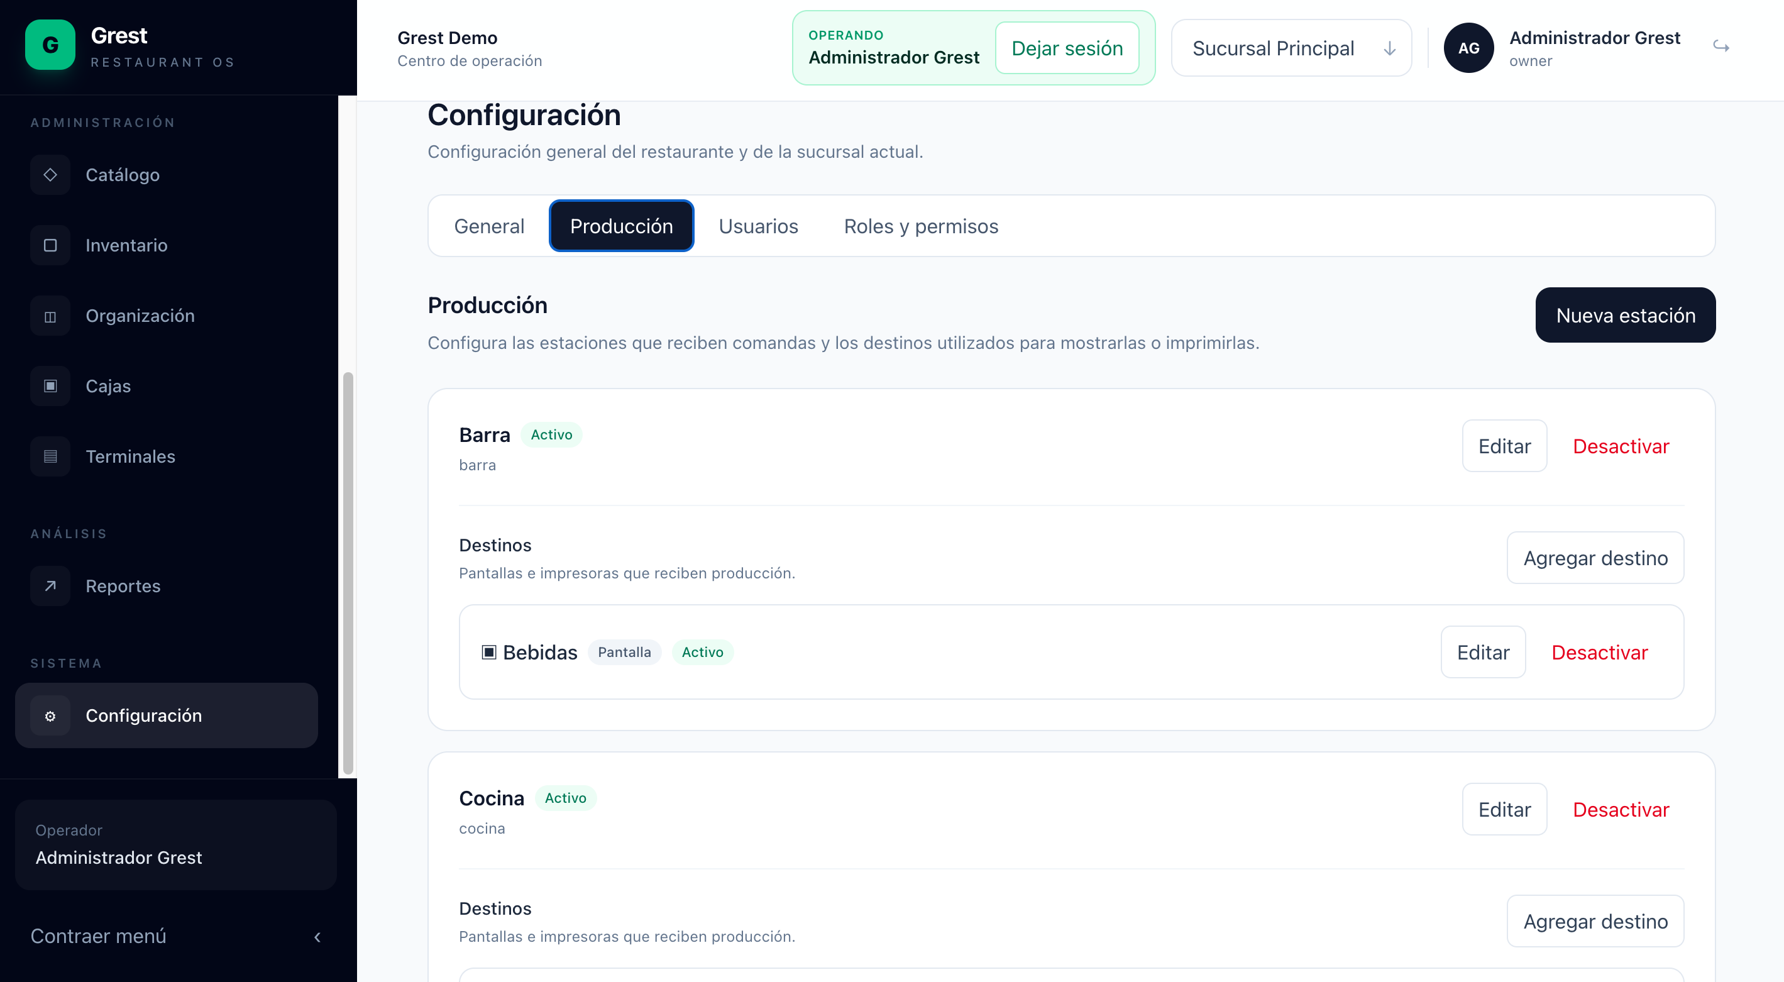Add a destination to Barra
Screen dimensions: 1784x982
pyautogui.click(x=1595, y=558)
